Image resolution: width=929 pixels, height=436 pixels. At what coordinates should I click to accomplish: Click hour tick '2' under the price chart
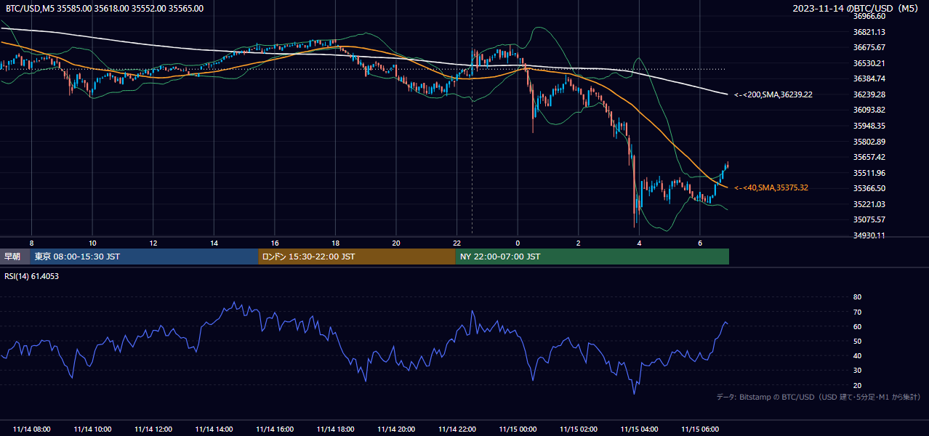(x=578, y=243)
